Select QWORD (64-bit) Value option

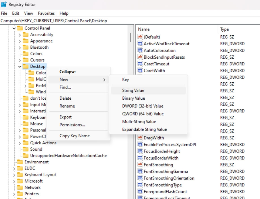click(148, 114)
